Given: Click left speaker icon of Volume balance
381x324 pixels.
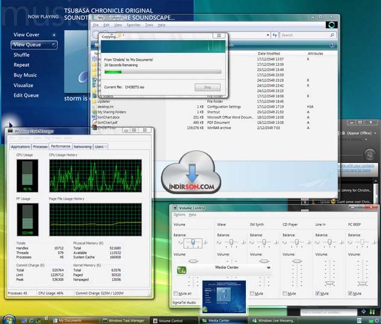Looking at the screenshot, I should (x=180, y=242).
